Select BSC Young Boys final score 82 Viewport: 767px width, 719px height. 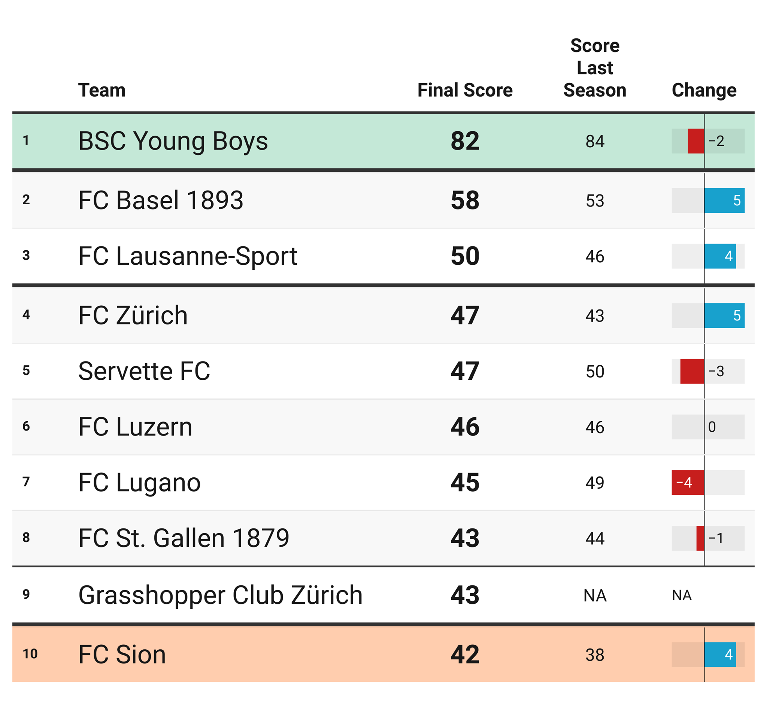pyautogui.click(x=465, y=141)
